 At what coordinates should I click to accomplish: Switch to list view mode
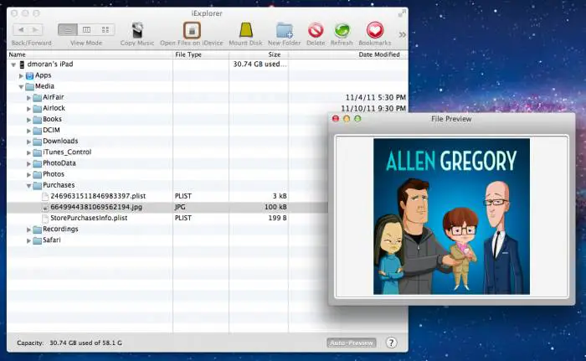pyautogui.click(x=68, y=29)
